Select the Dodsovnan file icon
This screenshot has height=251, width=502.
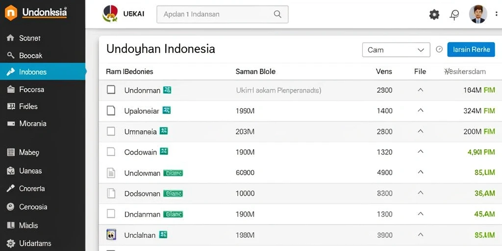(111, 193)
